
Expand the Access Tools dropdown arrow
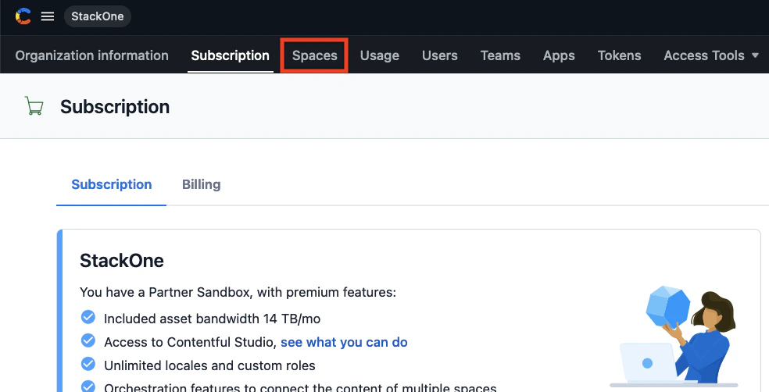(755, 55)
